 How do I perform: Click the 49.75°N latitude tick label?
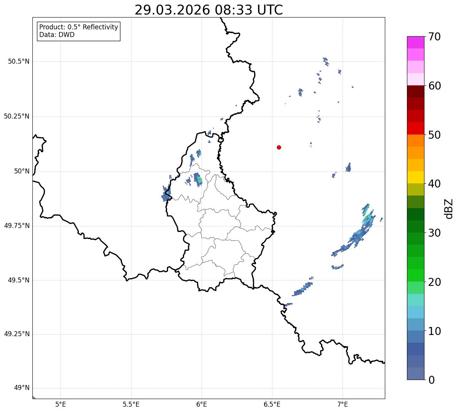point(16,226)
